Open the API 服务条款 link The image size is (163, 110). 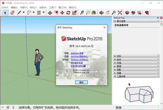[77, 63]
